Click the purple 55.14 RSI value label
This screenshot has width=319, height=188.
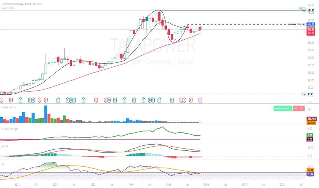(310, 174)
